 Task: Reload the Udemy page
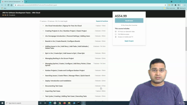click(8, 5)
